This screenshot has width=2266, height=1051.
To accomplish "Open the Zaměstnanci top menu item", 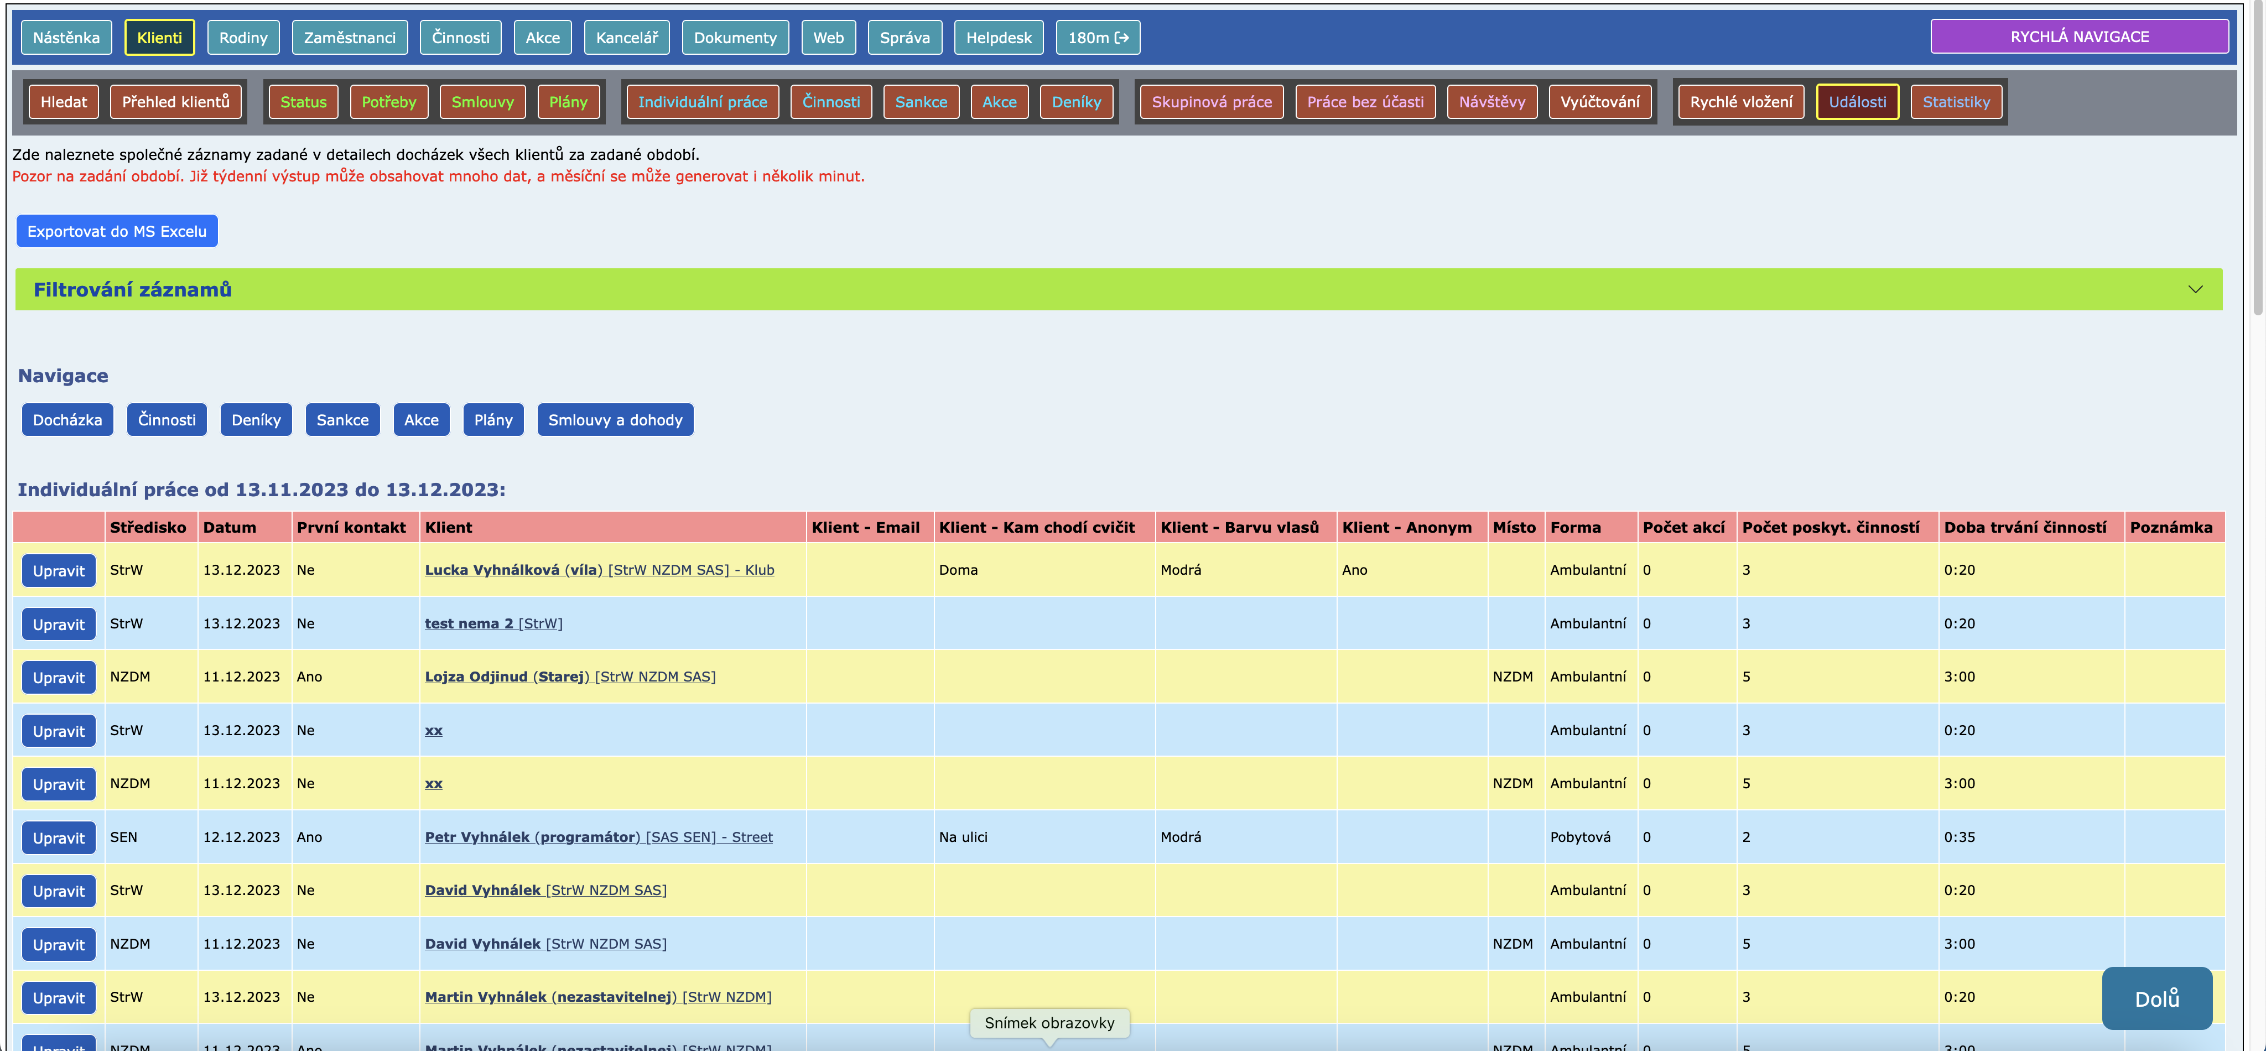I will (349, 38).
